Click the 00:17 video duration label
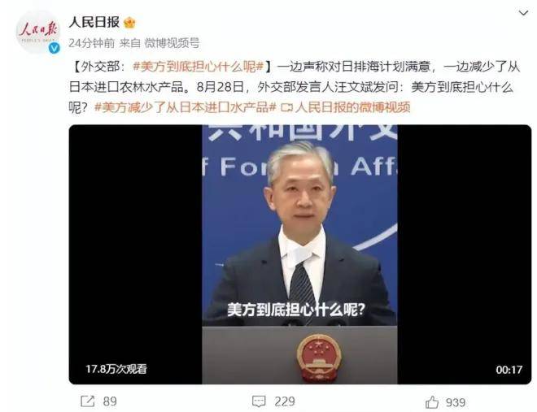537x412 pixels. click(x=509, y=370)
